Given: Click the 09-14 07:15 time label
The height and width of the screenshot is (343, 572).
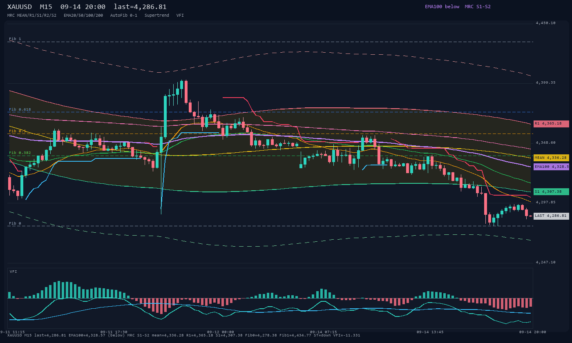Looking at the screenshot, I should tap(324, 332).
